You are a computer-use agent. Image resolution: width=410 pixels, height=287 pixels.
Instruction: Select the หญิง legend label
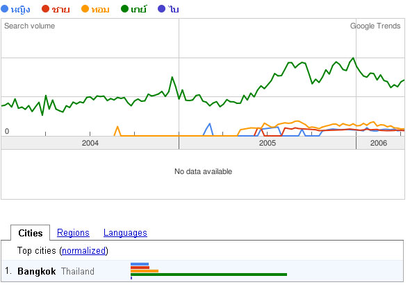click(x=20, y=10)
